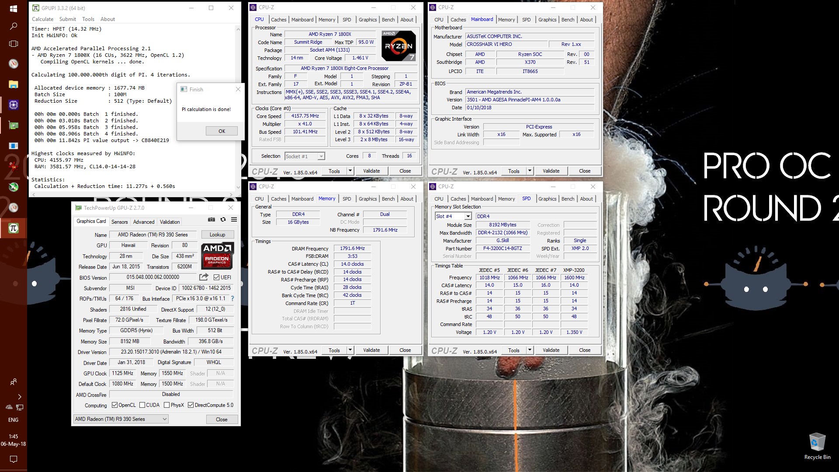
Task: Open the Recycle Bin desktop icon
Action: (817, 446)
